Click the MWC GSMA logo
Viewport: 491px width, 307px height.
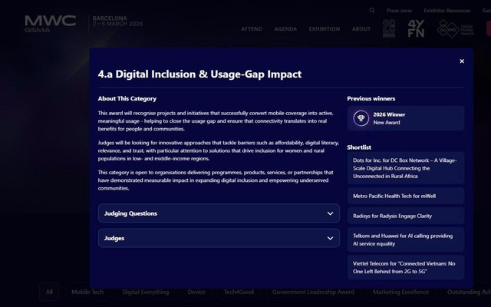(x=50, y=21)
